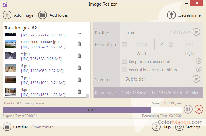Image resolution: width=206 pixels, height=136 pixels.
Task: Select the GPN-2000-000046.jpg thumbnail
Action: point(10,44)
